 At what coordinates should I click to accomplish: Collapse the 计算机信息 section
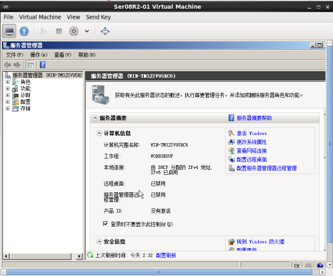tap(99, 134)
